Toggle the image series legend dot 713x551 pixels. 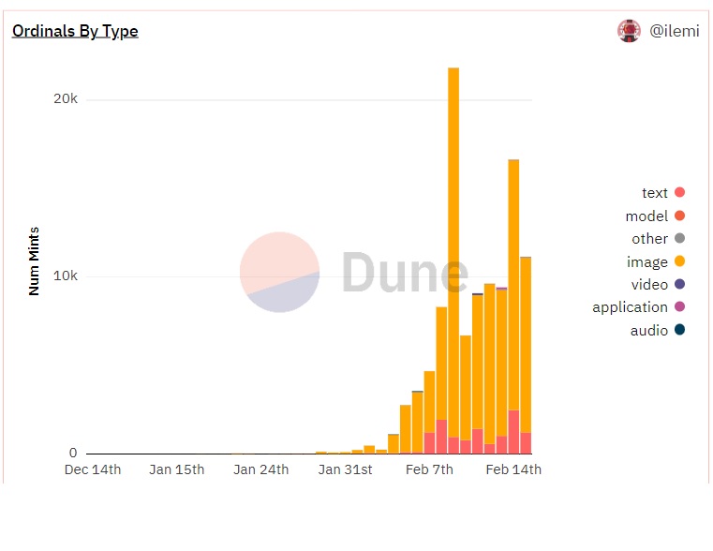click(x=680, y=261)
